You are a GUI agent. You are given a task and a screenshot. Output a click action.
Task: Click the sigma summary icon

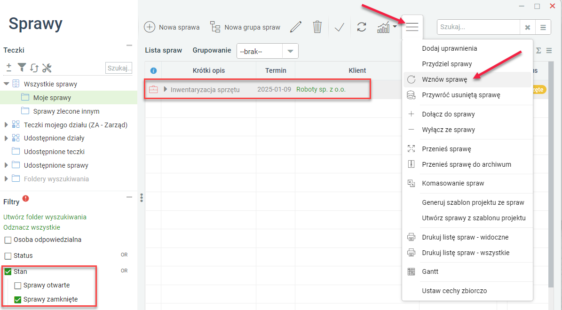click(x=538, y=51)
